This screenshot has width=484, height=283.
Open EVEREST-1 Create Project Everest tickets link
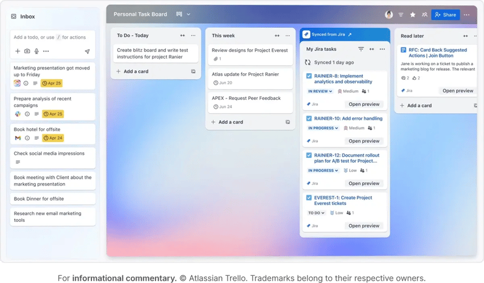click(x=343, y=200)
